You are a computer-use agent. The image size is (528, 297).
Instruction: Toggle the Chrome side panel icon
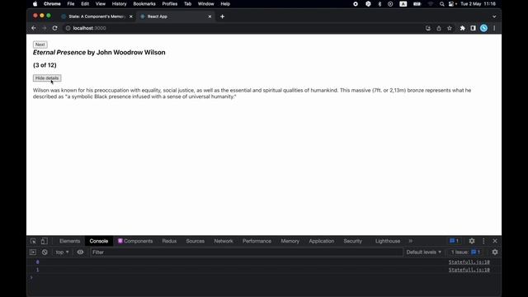473,28
